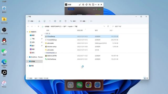168x94 pixels.
Task: Open Chrome in the mirrored phone dock
Action: pyautogui.click(x=88, y=85)
